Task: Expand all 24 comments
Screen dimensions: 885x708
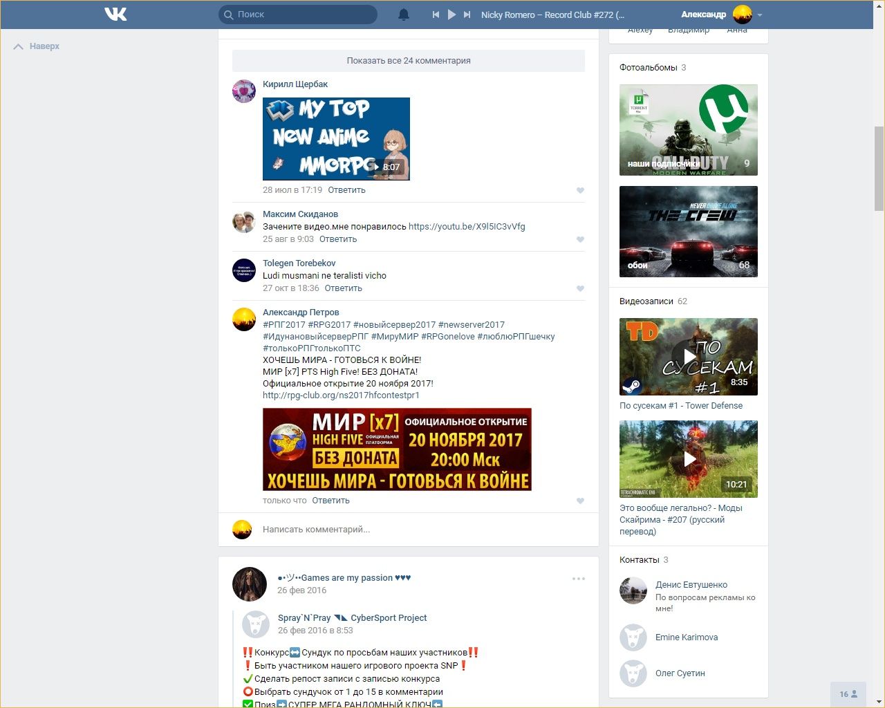Action: [408, 61]
